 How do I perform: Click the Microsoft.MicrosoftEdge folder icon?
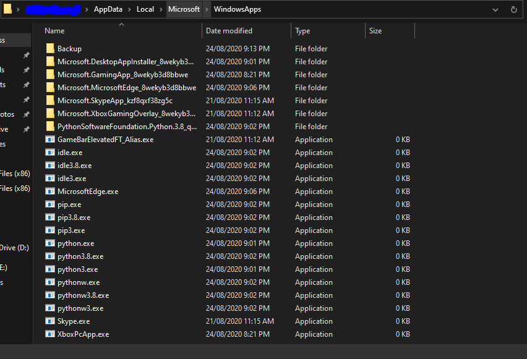click(x=50, y=88)
